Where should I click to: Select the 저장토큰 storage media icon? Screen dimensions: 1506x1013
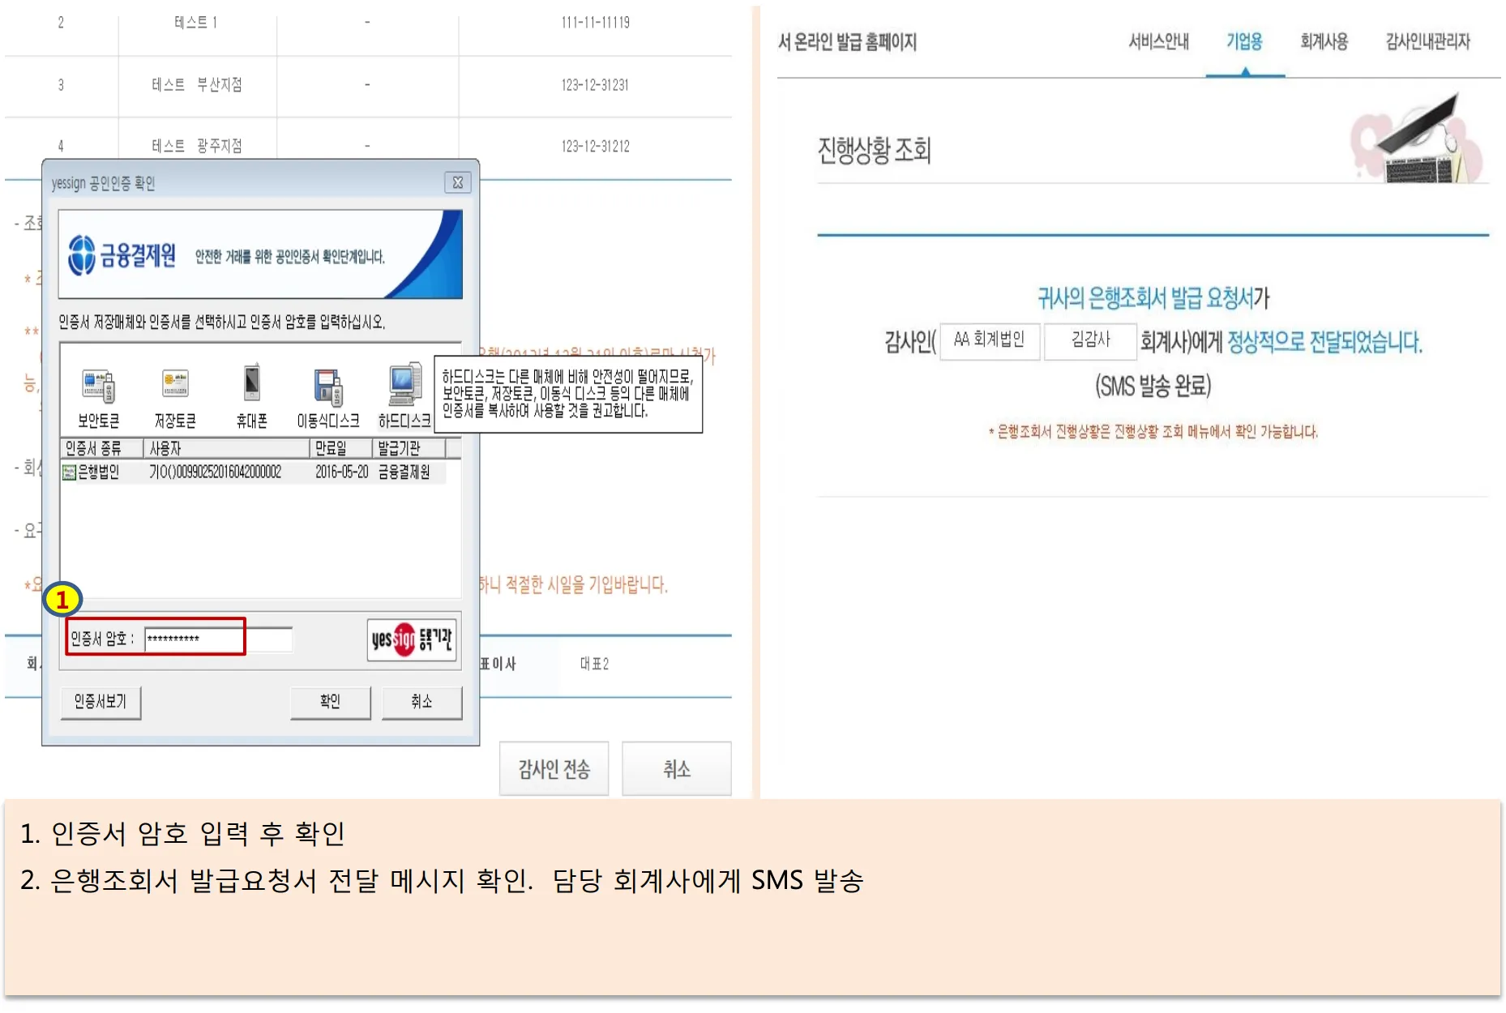175,387
